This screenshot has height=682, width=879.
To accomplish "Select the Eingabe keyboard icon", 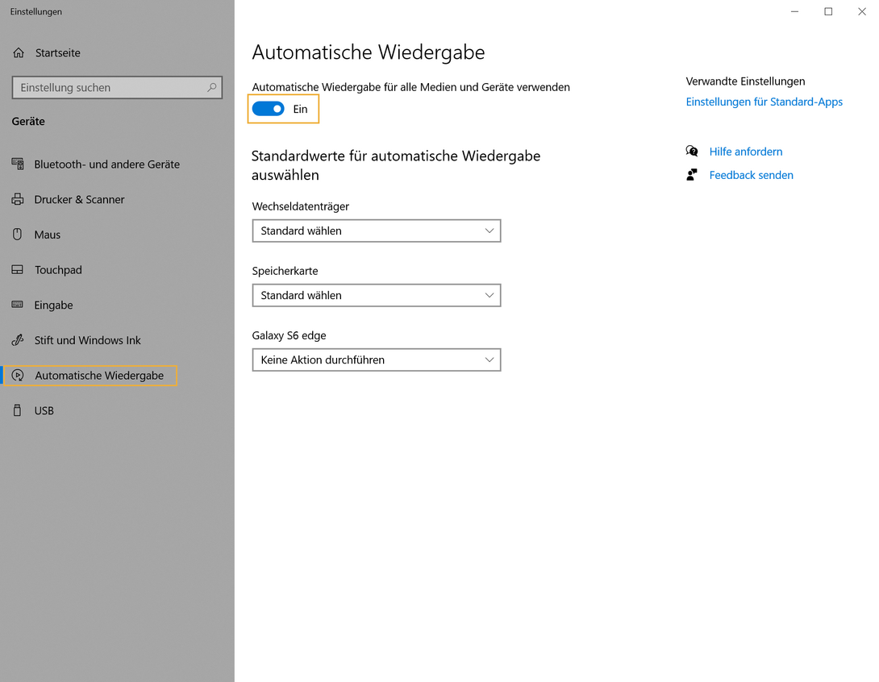I will tap(17, 305).
